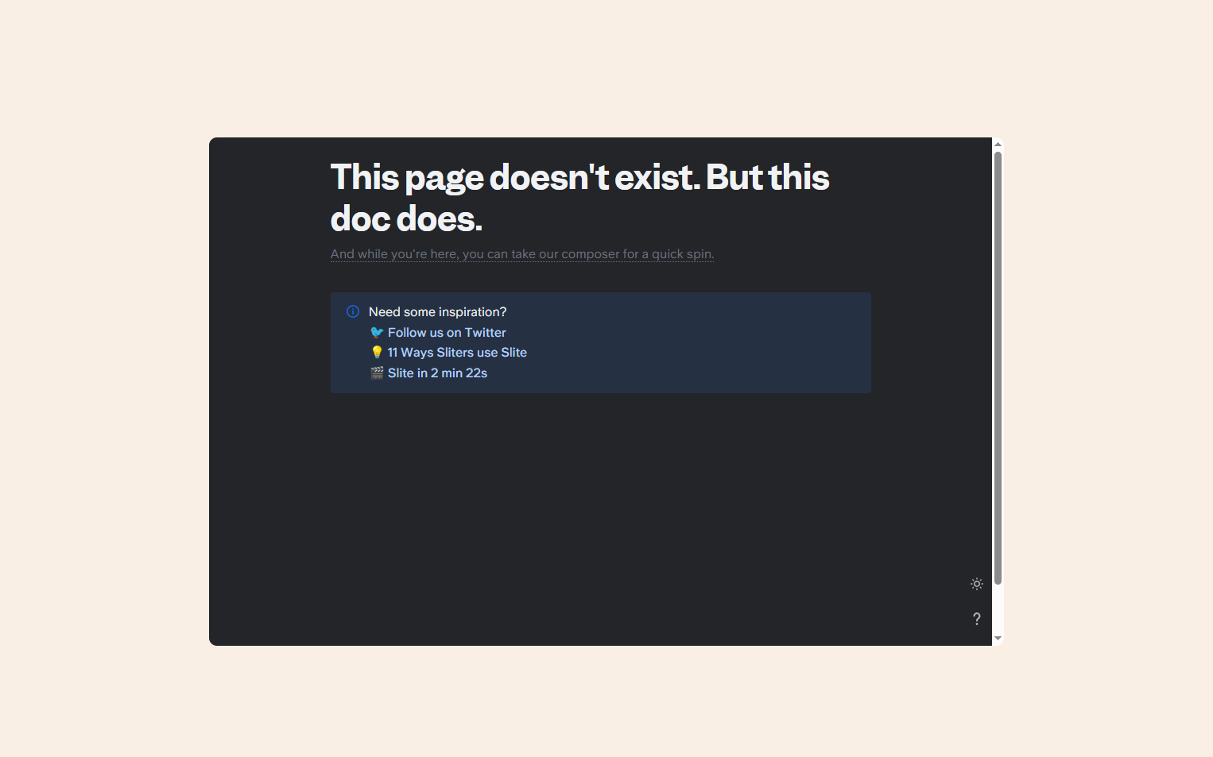Click the subtitle text about the composer
This screenshot has width=1213, height=757.
(522, 254)
